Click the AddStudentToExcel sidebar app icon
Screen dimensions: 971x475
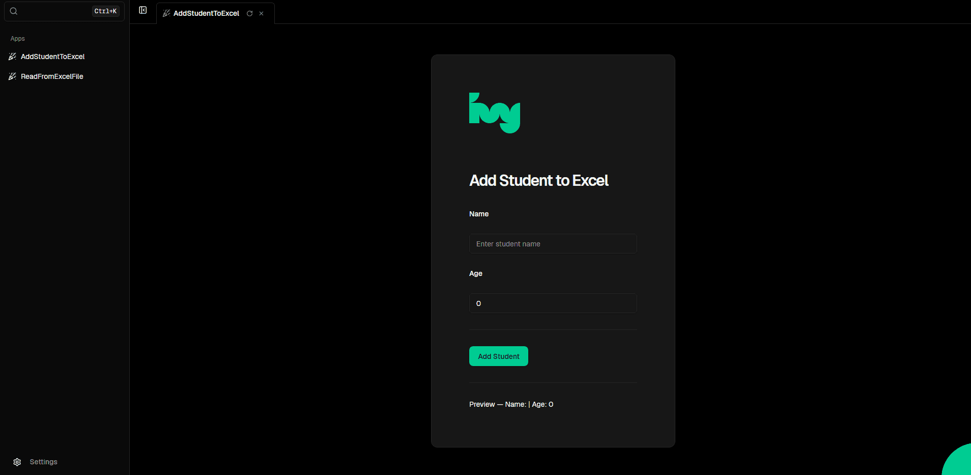click(x=13, y=57)
